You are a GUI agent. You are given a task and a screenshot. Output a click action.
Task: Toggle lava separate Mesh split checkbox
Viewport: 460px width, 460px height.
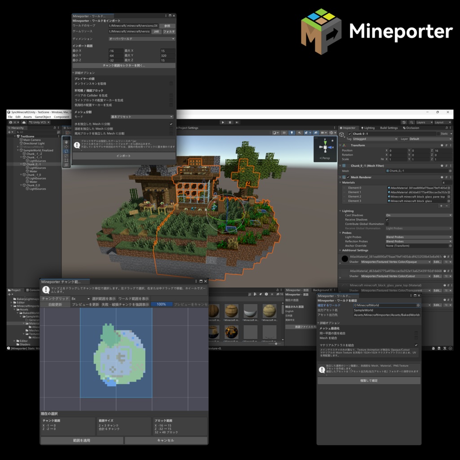(171, 129)
